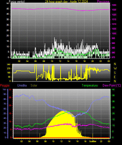
Task: Click the 270 wind direction axis value
Action: tap(9, 69)
